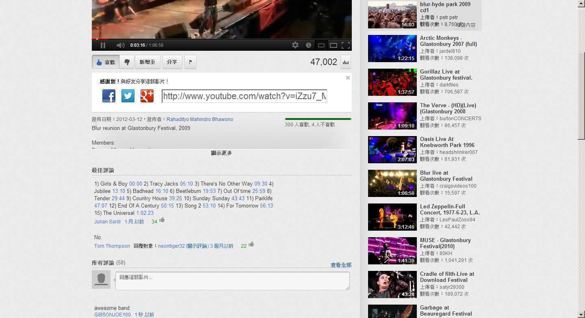
Task: Open commenter Julian Sardi's profile
Action: coord(107,222)
